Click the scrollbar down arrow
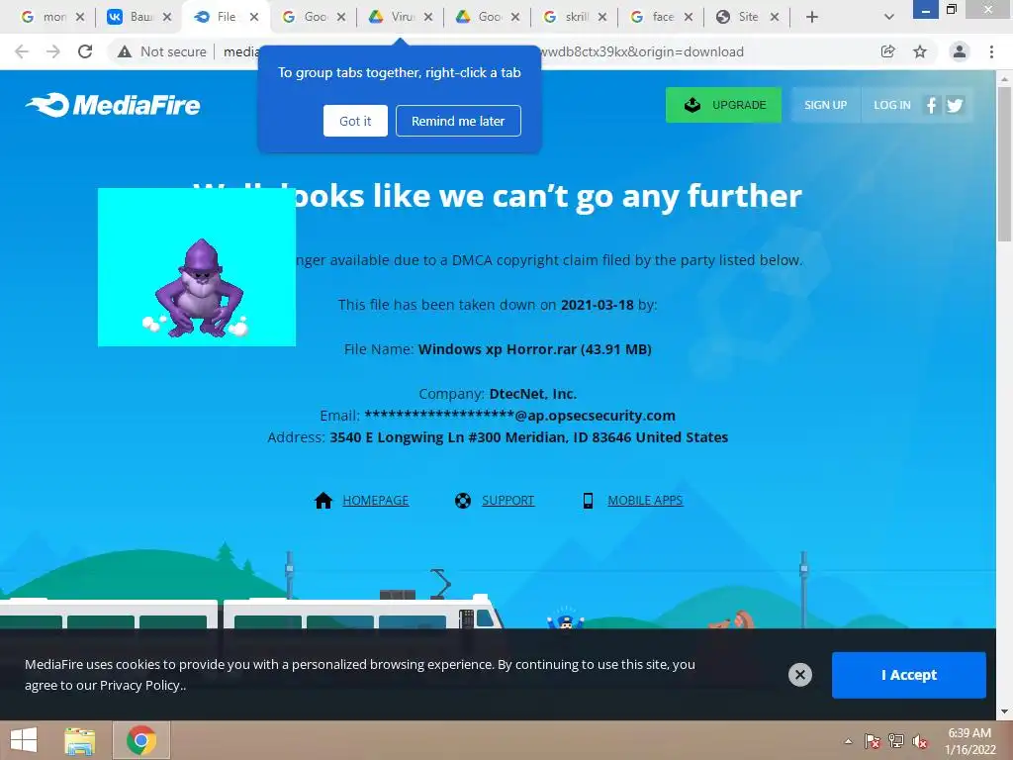This screenshot has width=1013, height=760. tap(1004, 712)
